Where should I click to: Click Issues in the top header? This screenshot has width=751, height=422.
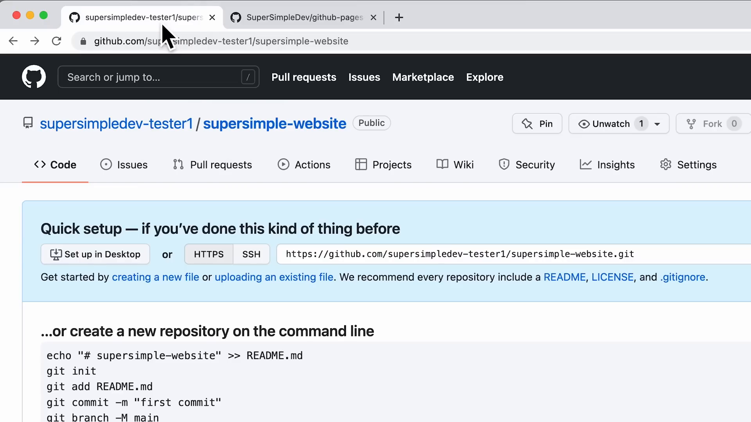click(x=364, y=77)
